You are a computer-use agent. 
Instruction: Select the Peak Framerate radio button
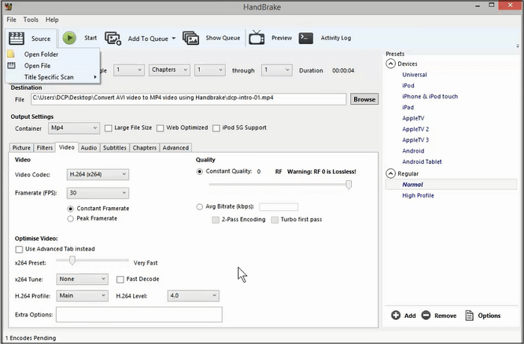click(x=71, y=218)
